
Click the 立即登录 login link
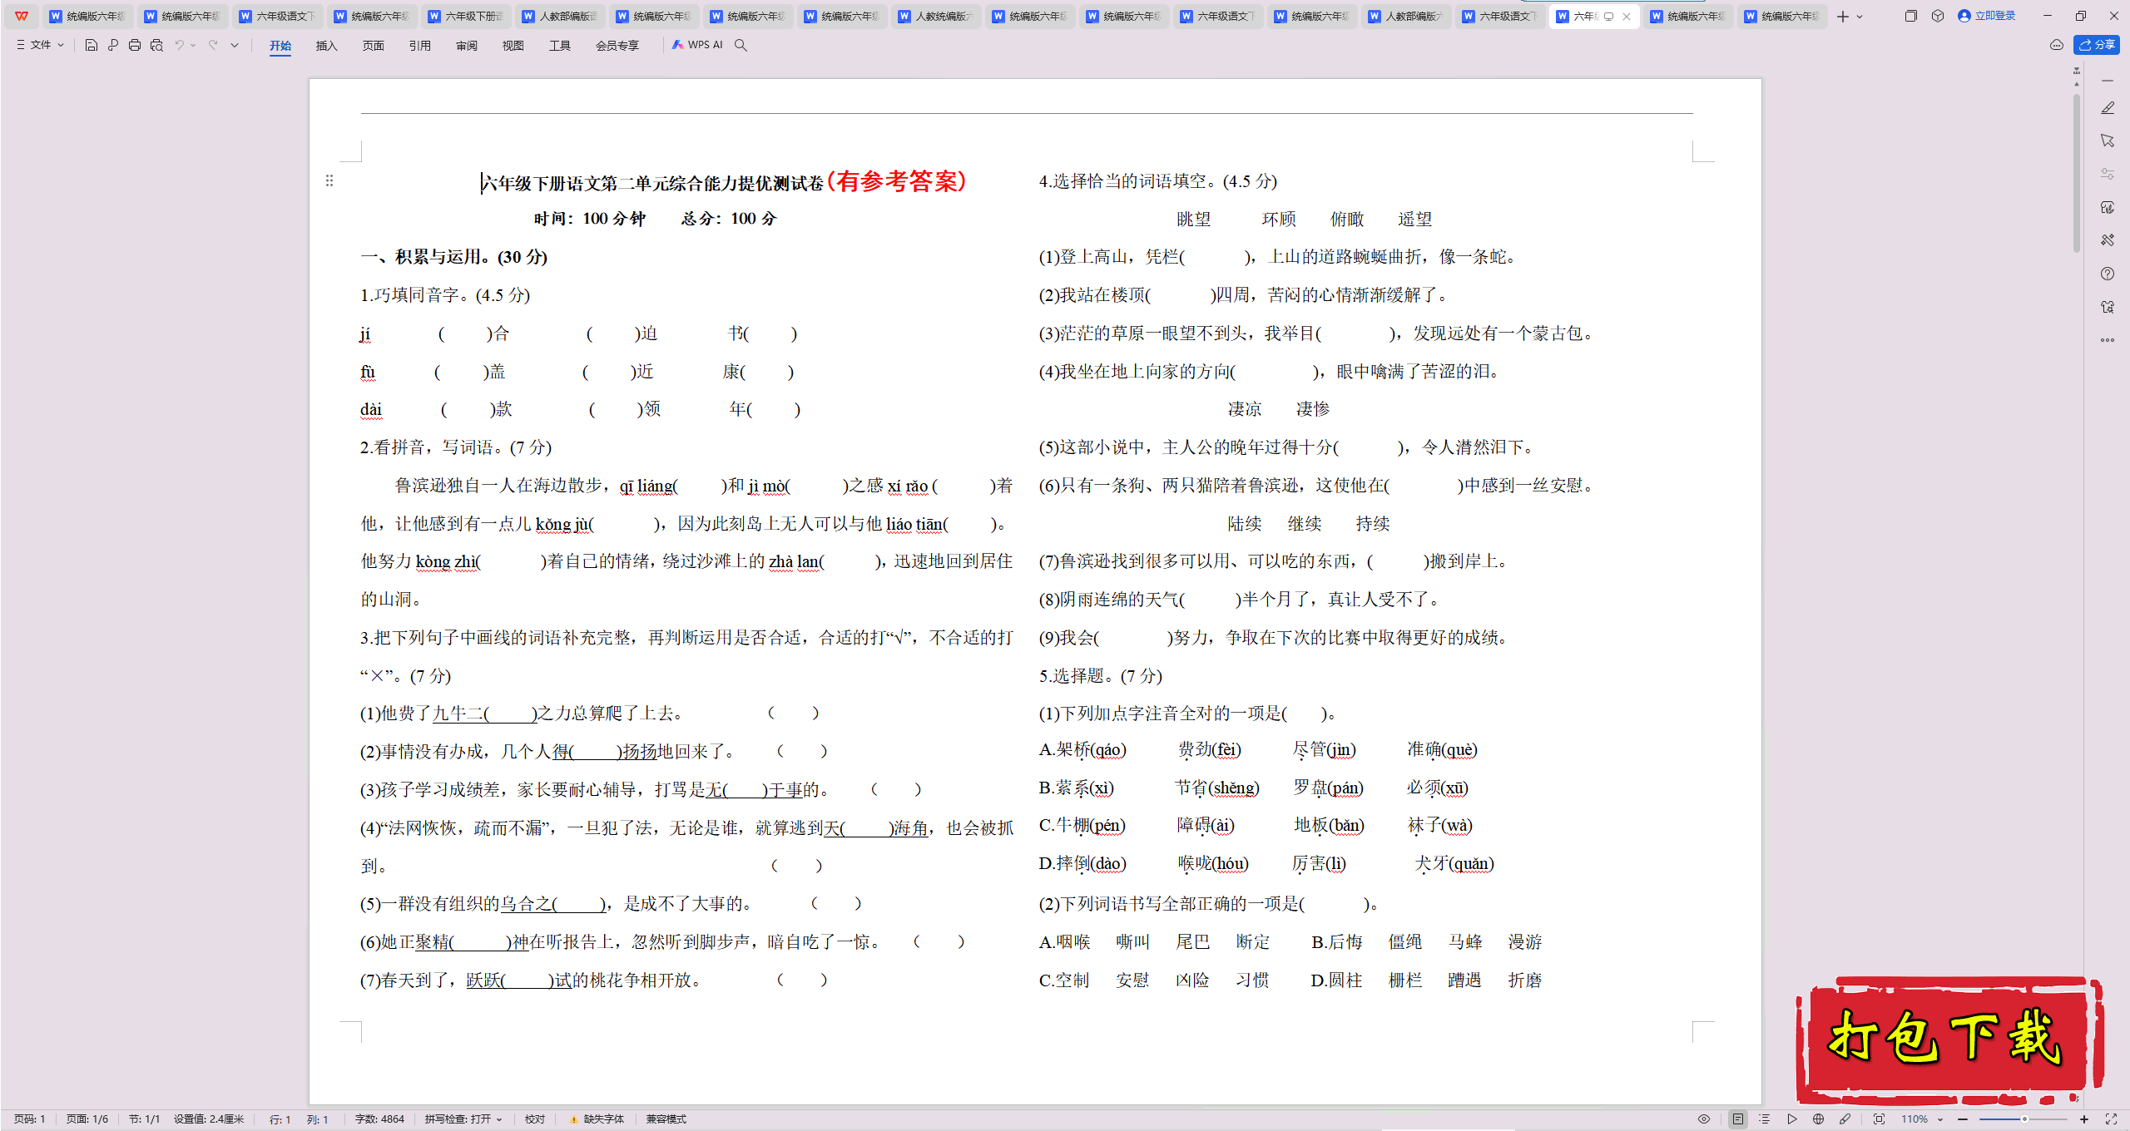coord(1986,16)
